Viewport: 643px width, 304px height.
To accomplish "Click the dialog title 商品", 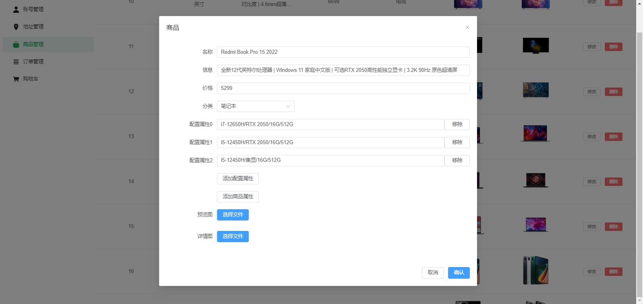I will 173,28.
